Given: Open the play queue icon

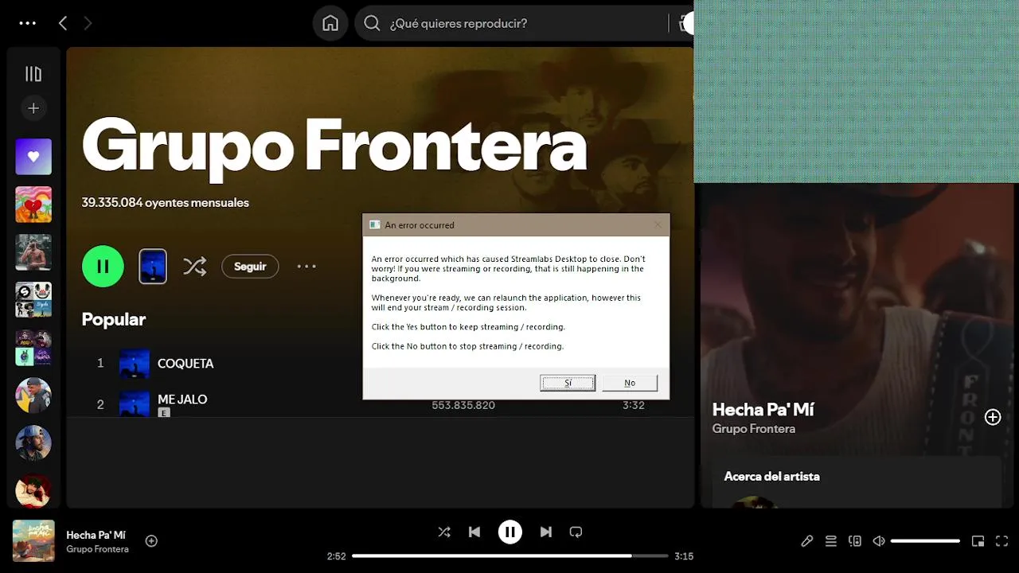Looking at the screenshot, I should pyautogui.click(x=831, y=541).
